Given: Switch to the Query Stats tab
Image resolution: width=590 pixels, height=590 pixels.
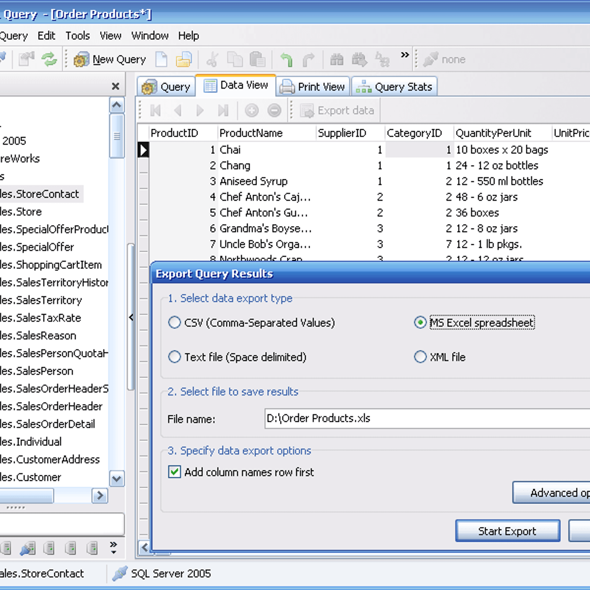Looking at the screenshot, I should point(394,87).
